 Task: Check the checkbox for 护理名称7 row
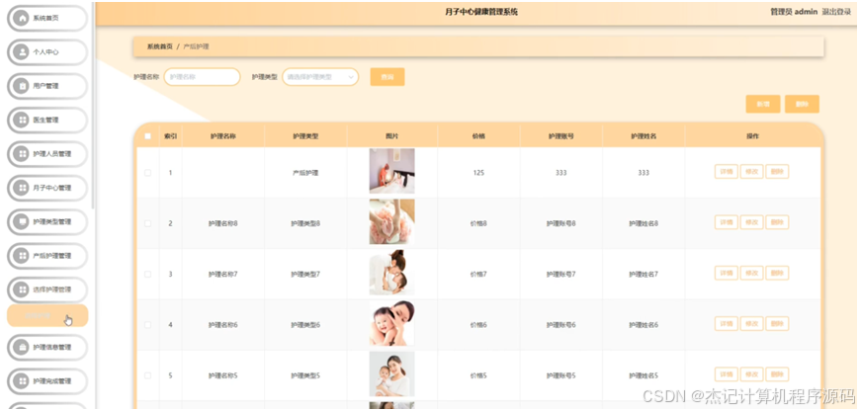[x=147, y=275]
